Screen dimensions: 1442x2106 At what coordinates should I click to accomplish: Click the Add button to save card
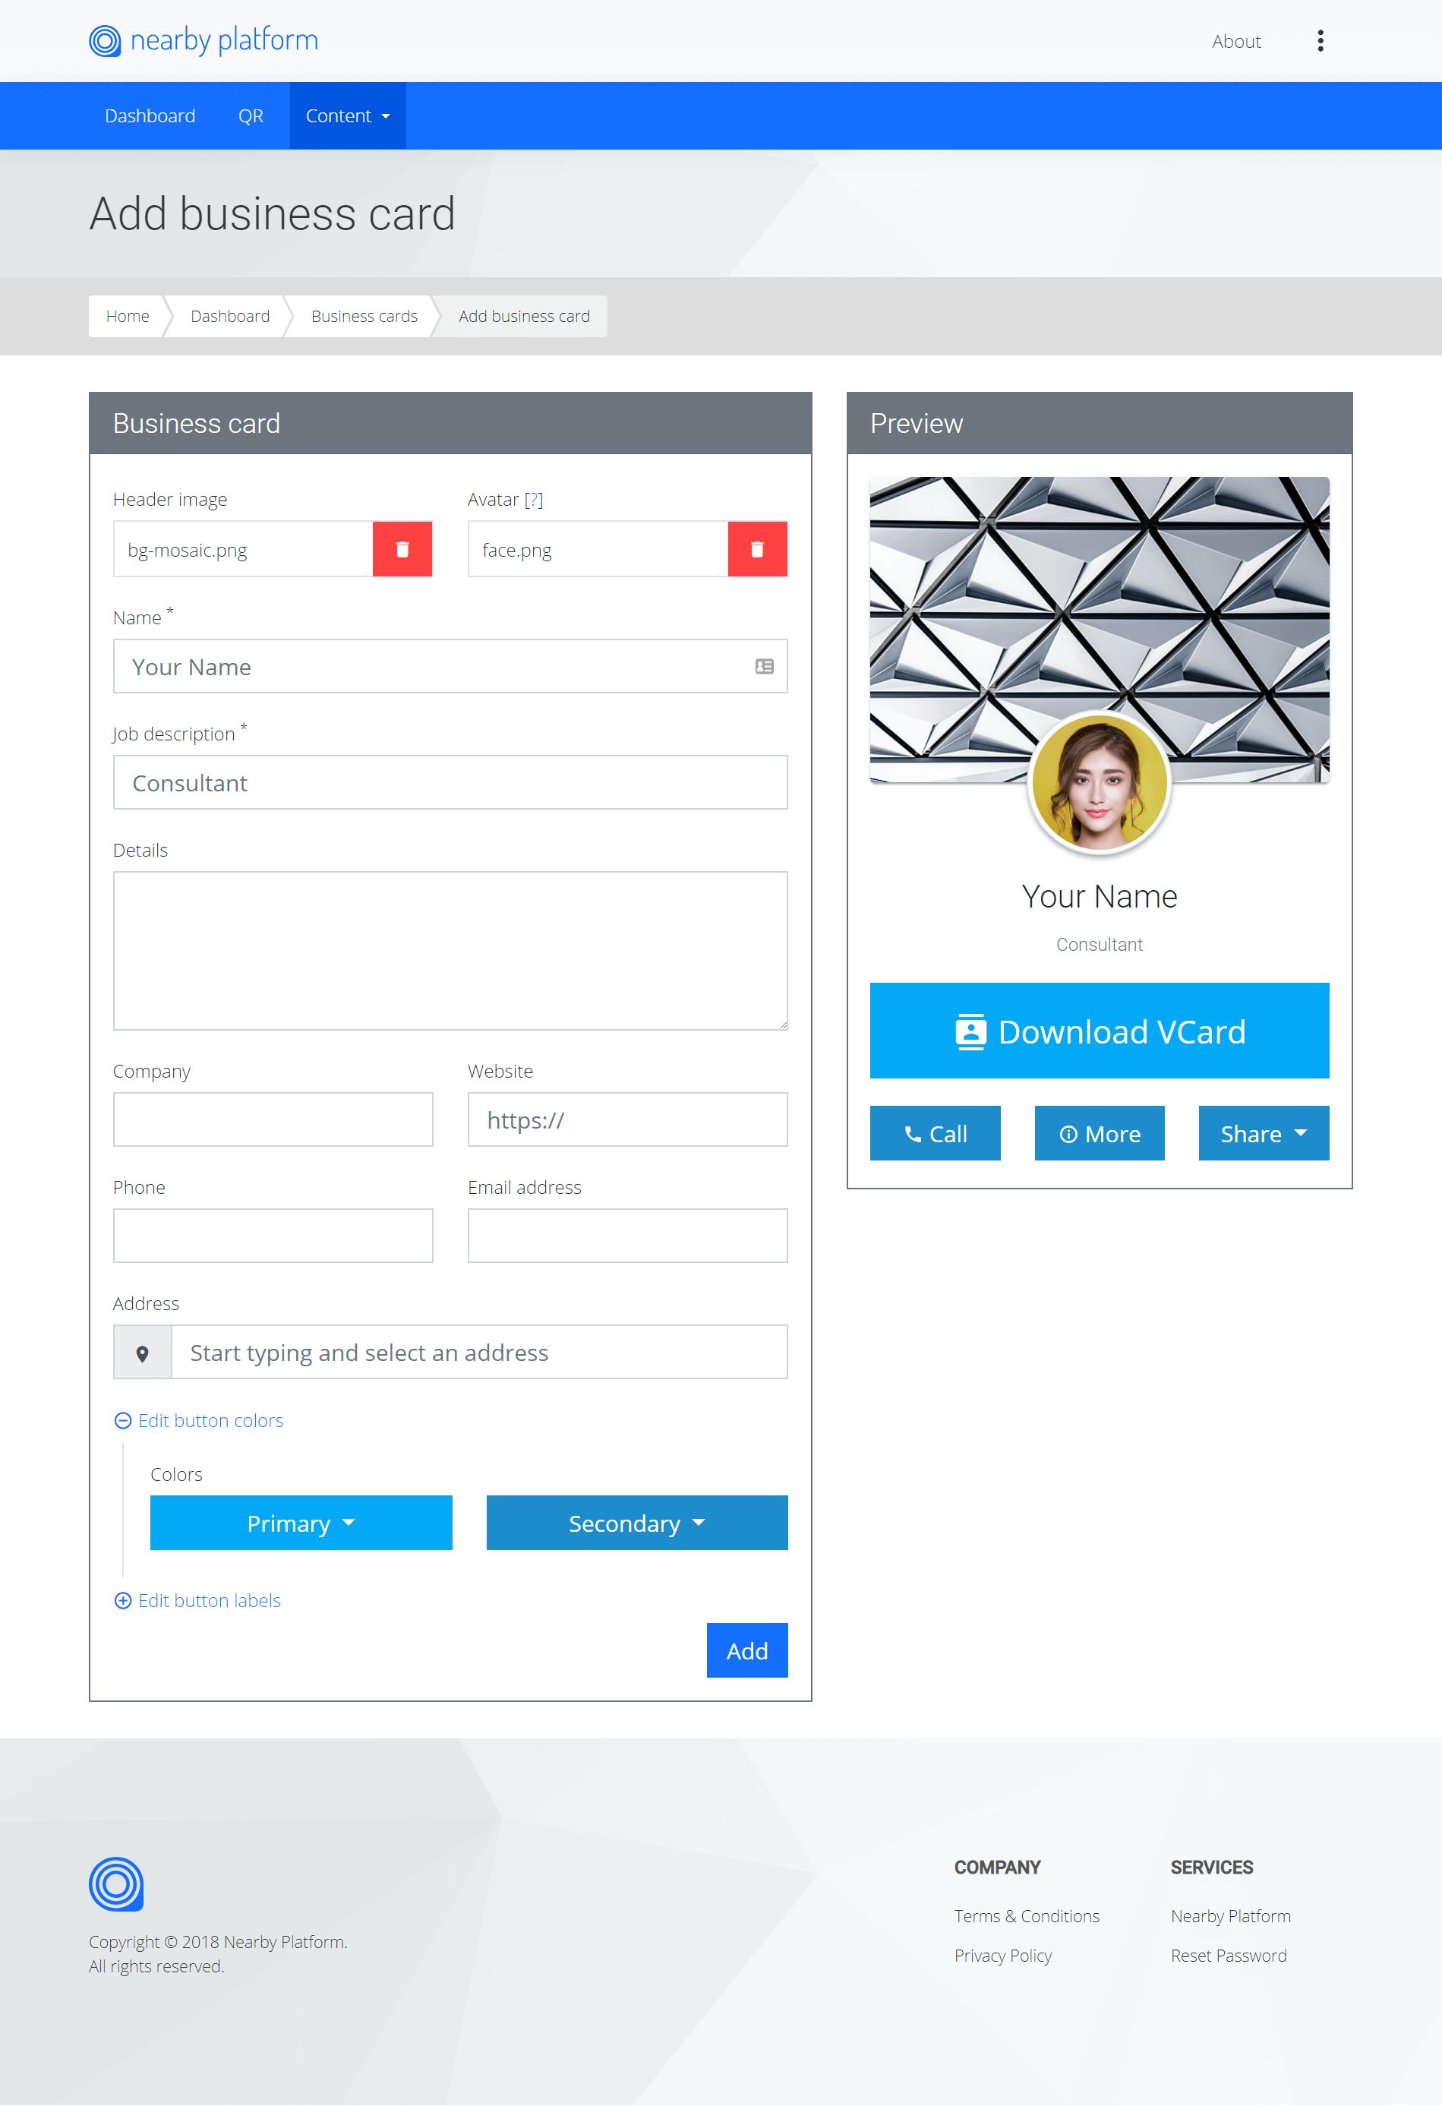tap(747, 1651)
